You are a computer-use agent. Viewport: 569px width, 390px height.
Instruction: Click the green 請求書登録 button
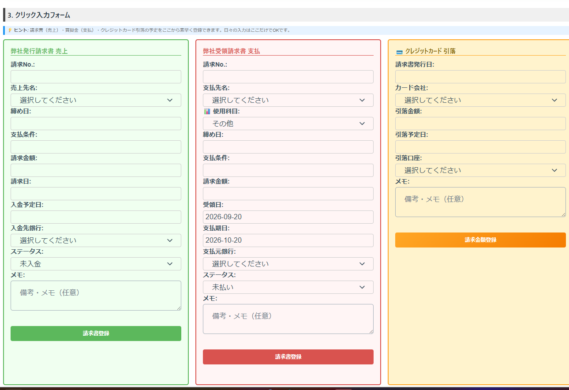tap(96, 334)
